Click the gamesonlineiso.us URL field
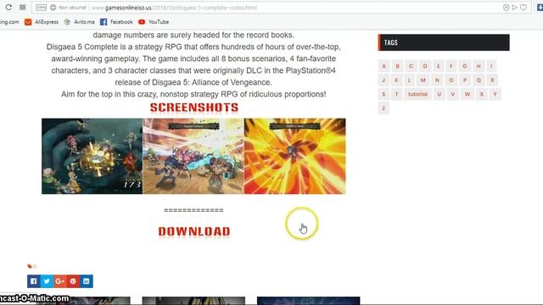The height and width of the screenshot is (305, 543). coord(174,8)
